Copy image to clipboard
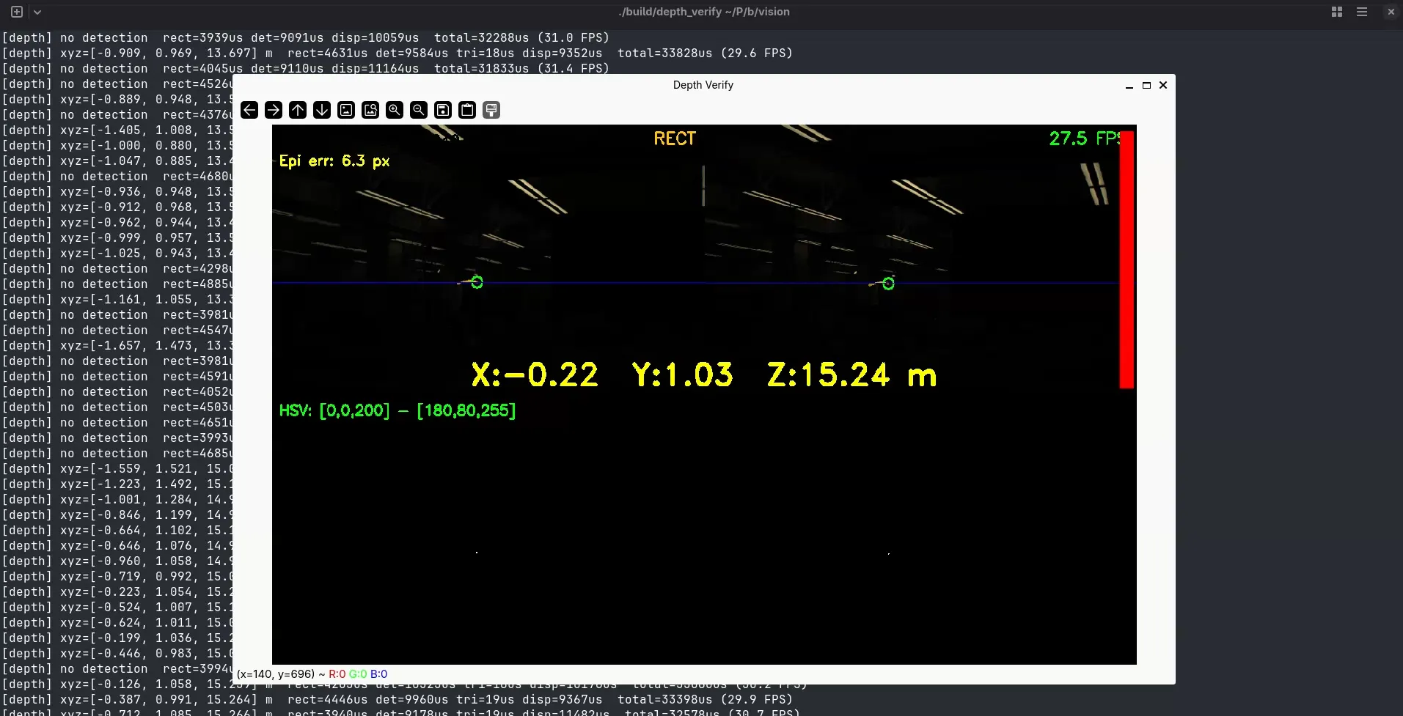1403x716 pixels. tap(467, 110)
